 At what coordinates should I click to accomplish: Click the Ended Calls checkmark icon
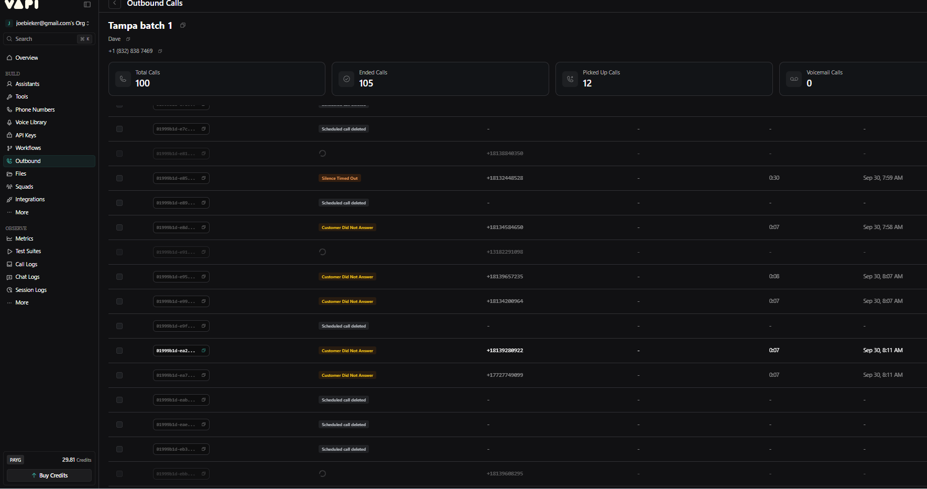point(346,79)
